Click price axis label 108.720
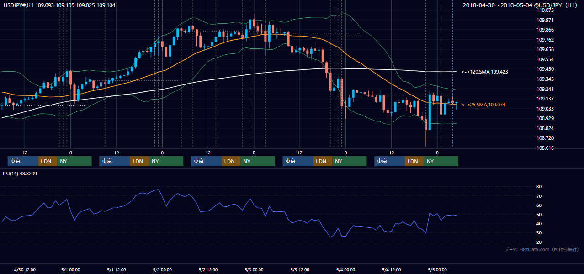The height and width of the screenshot is (274, 584). (x=546, y=138)
